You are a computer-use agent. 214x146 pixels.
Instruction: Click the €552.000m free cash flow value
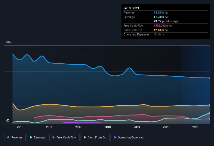click(x=161, y=26)
